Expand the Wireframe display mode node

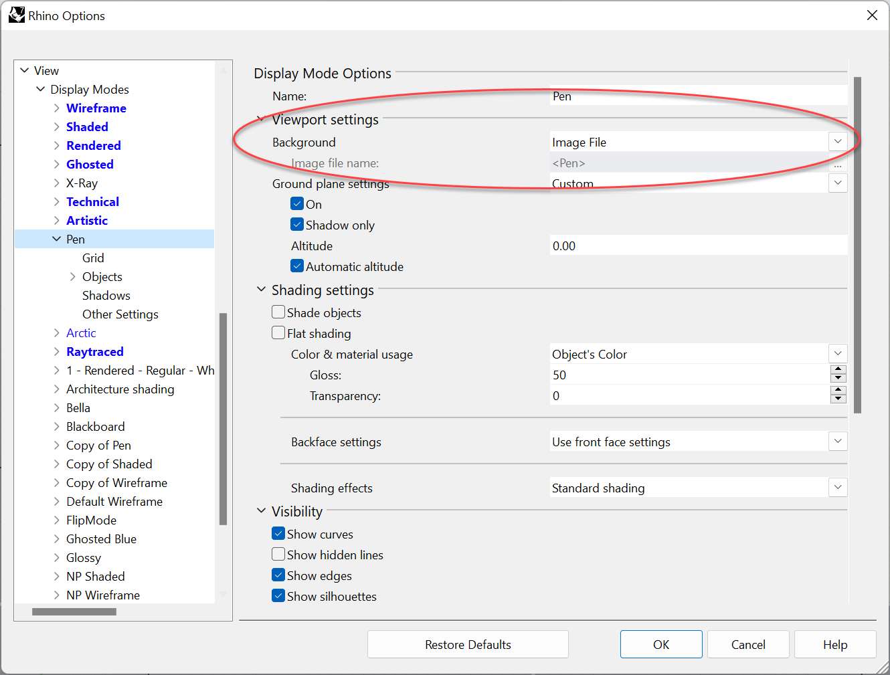click(x=57, y=108)
